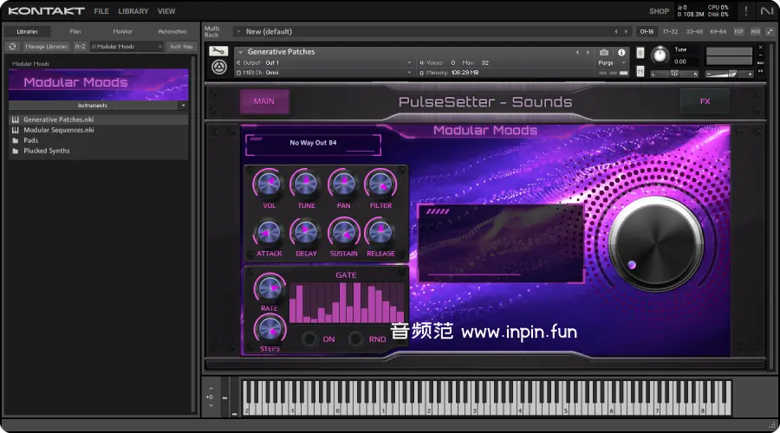Click the wrench instrument edit icon
This screenshot has width=780, height=433.
(218, 52)
